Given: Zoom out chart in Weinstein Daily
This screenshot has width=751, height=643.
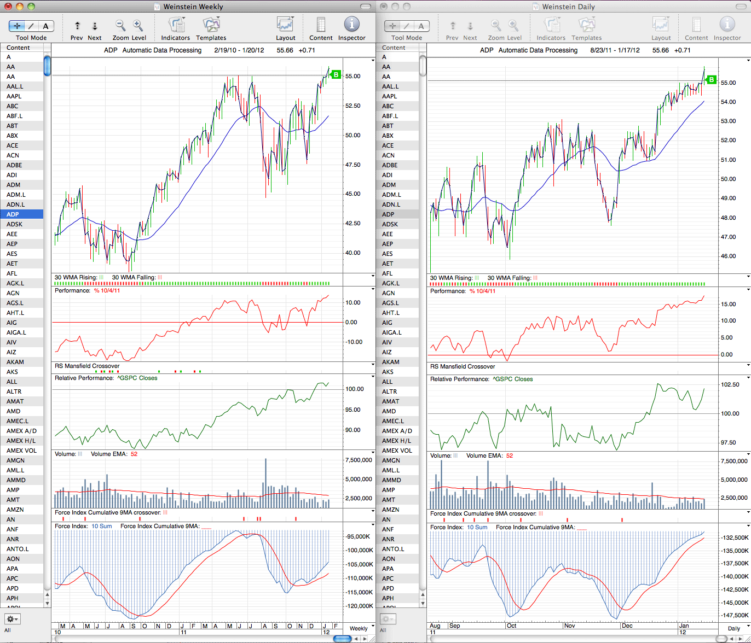Looking at the screenshot, I should [x=496, y=26].
